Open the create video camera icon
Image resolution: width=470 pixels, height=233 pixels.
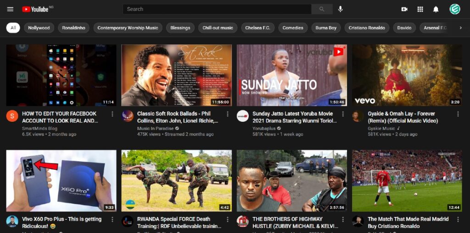(x=404, y=9)
